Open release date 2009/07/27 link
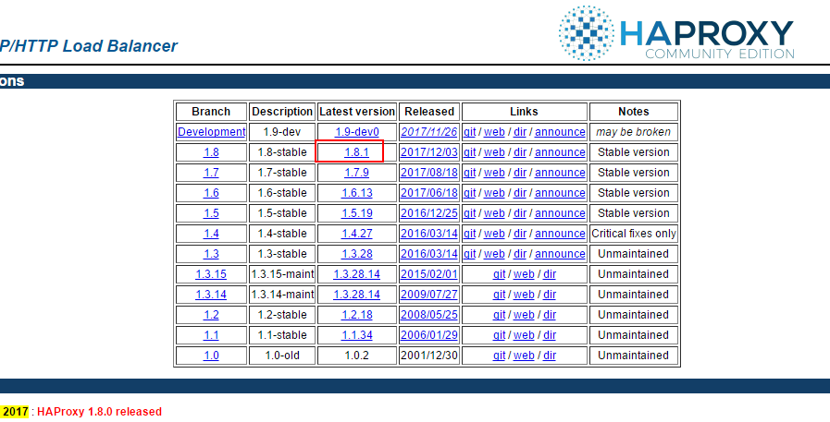The height and width of the screenshot is (422, 830). click(429, 295)
